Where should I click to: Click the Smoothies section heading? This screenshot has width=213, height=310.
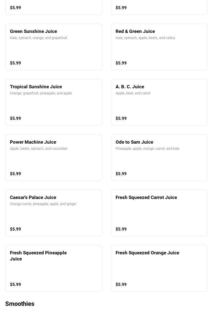(x=20, y=304)
